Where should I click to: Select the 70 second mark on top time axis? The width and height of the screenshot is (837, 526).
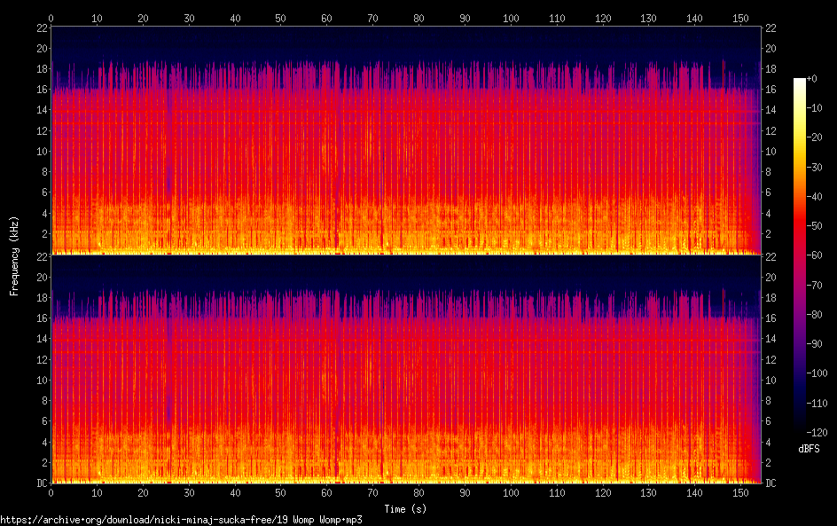(x=372, y=17)
